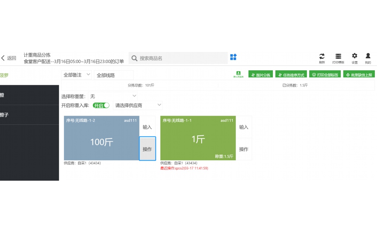
Task: Click the 默认供应商 default supplier icon
Action: [x=238, y=75]
